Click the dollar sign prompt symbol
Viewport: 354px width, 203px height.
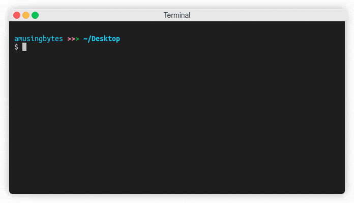(16, 47)
